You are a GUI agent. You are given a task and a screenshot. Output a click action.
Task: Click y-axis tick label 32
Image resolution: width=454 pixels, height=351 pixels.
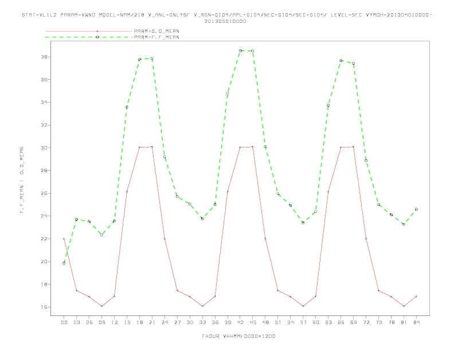[x=44, y=126]
